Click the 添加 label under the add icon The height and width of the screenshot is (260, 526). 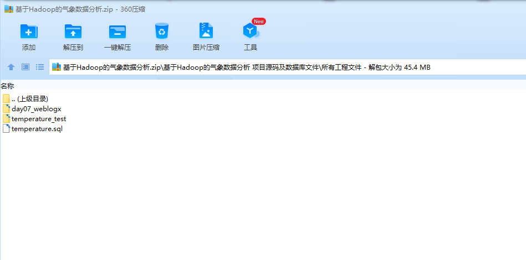coord(29,48)
